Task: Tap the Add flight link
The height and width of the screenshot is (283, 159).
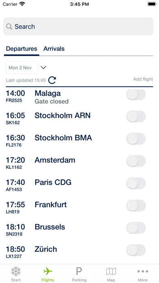Action: 143,79
